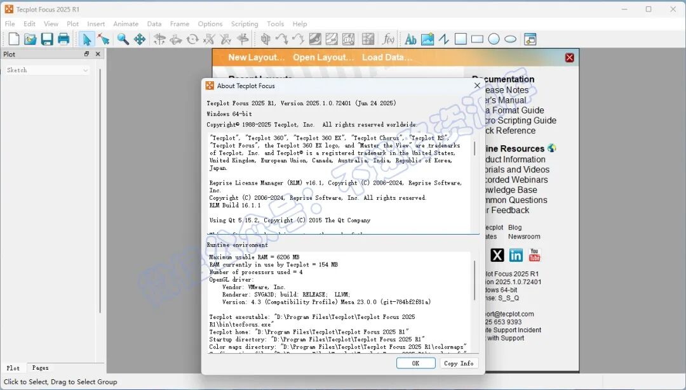Select the Zoom magnifier tool
This screenshot has width=686, height=390.
tap(123, 39)
